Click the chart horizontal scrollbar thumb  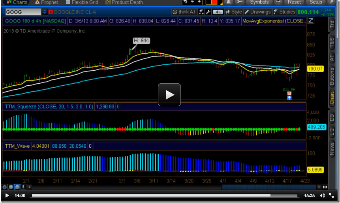click(269, 187)
